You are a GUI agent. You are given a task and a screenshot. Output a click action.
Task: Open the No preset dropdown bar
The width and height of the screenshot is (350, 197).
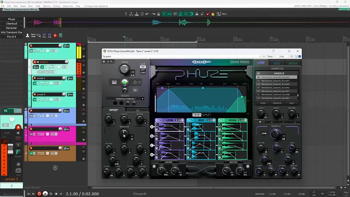(x=182, y=56)
